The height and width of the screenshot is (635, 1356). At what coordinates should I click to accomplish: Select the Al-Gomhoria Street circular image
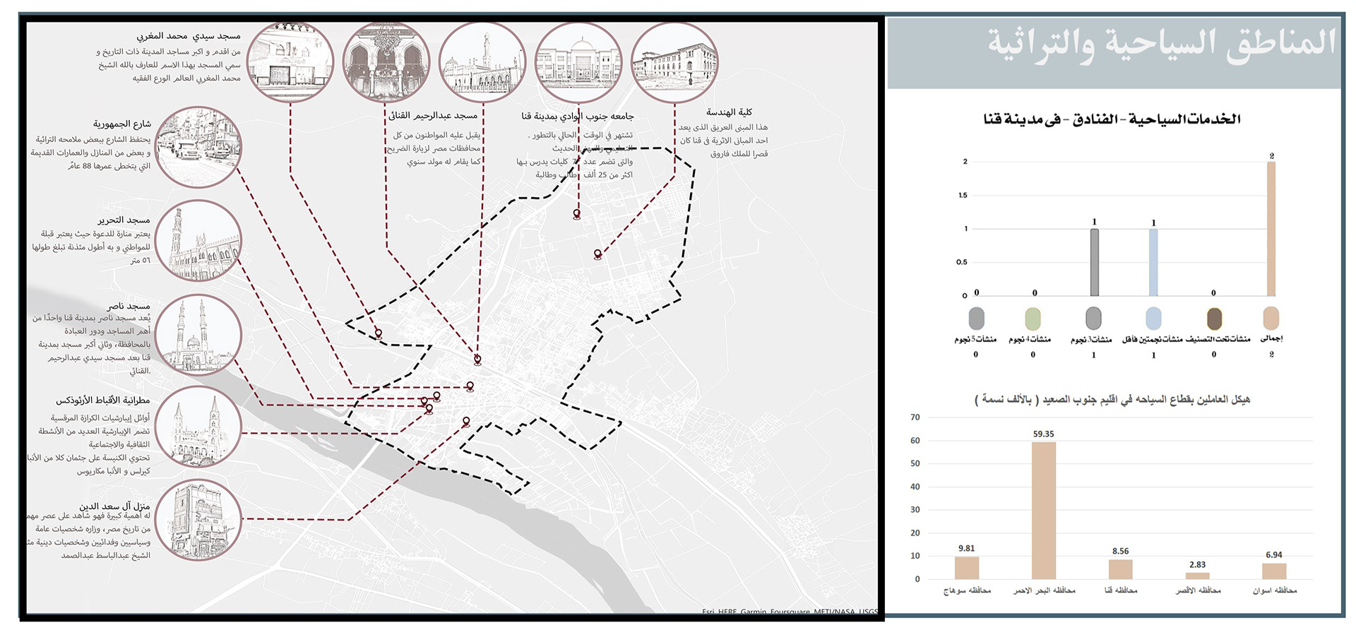[198, 147]
